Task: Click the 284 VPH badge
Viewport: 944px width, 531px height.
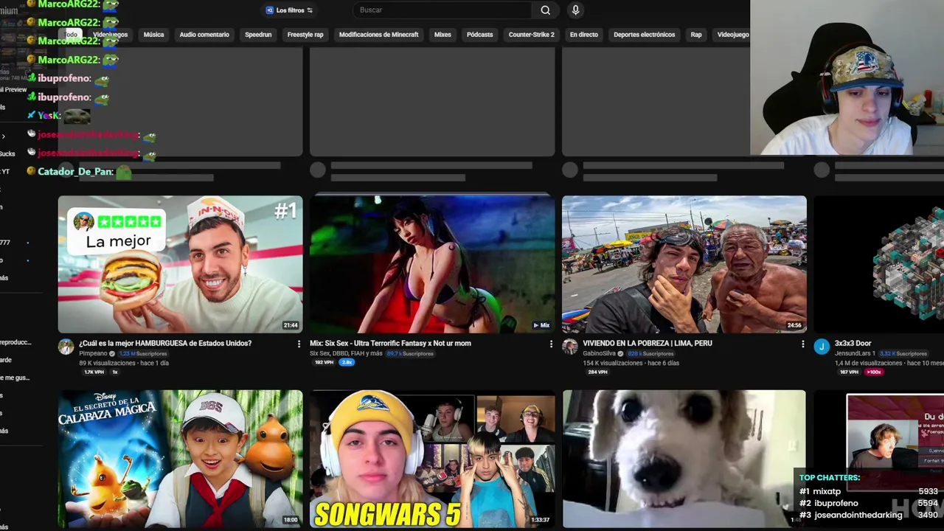Action: [597, 372]
